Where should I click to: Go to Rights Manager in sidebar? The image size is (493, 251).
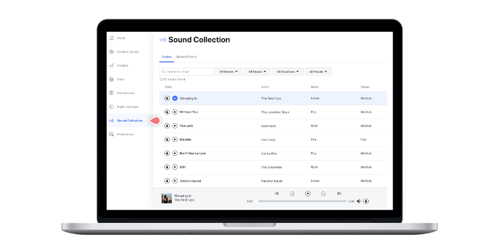coord(124,107)
